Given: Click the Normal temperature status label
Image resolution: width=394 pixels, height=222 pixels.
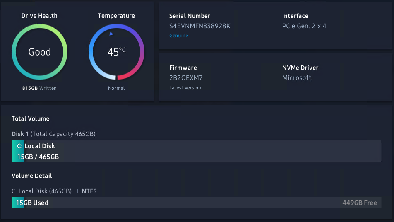Looking at the screenshot, I should (116, 88).
